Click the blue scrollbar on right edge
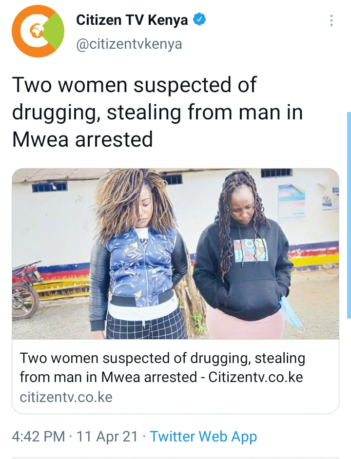This screenshot has height=459, width=351. [349, 215]
